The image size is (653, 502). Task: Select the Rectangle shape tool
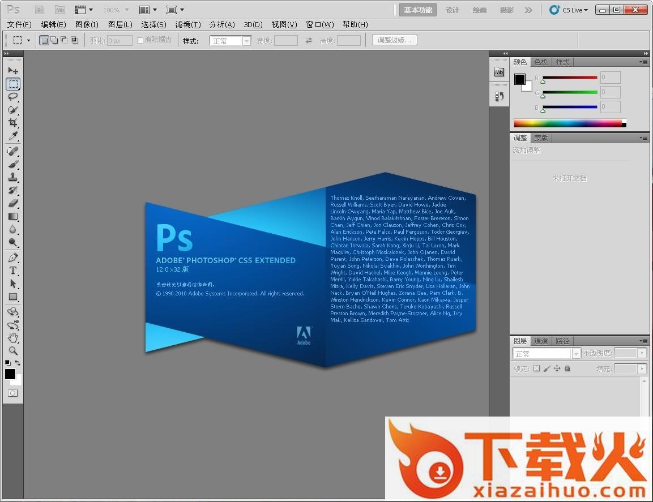13,297
